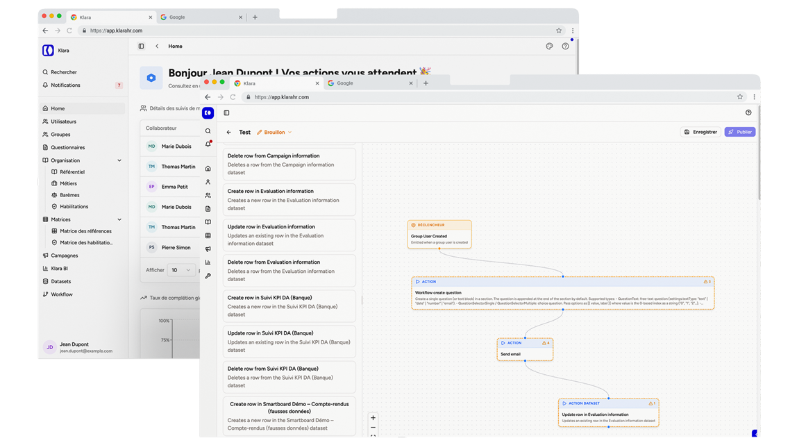Image resolution: width=806 pixels, height=445 pixels.
Task: Collapse Organisation section in back window sidebar
Action: pyautogui.click(x=120, y=160)
